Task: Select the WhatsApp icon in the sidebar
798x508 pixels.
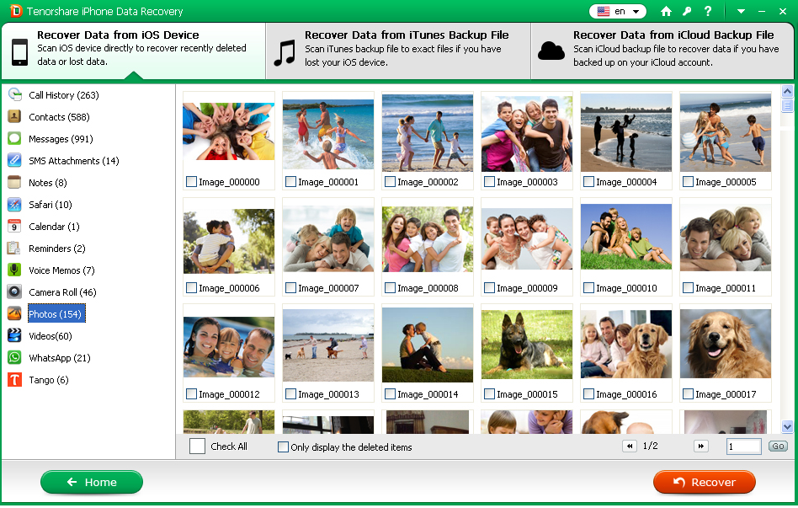Action: pyautogui.click(x=14, y=358)
